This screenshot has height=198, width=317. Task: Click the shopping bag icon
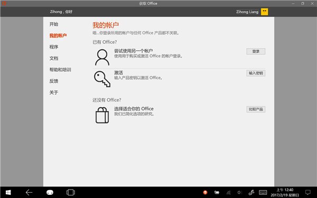102,115
